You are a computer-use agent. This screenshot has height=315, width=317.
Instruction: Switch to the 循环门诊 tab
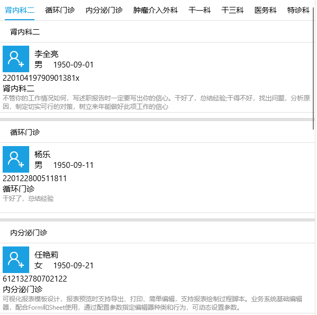(x=60, y=10)
